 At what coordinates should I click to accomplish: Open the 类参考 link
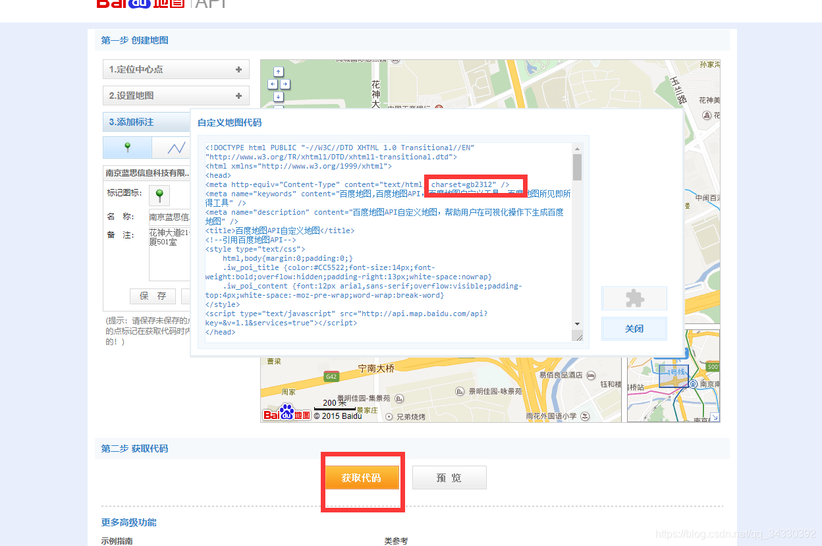397,541
